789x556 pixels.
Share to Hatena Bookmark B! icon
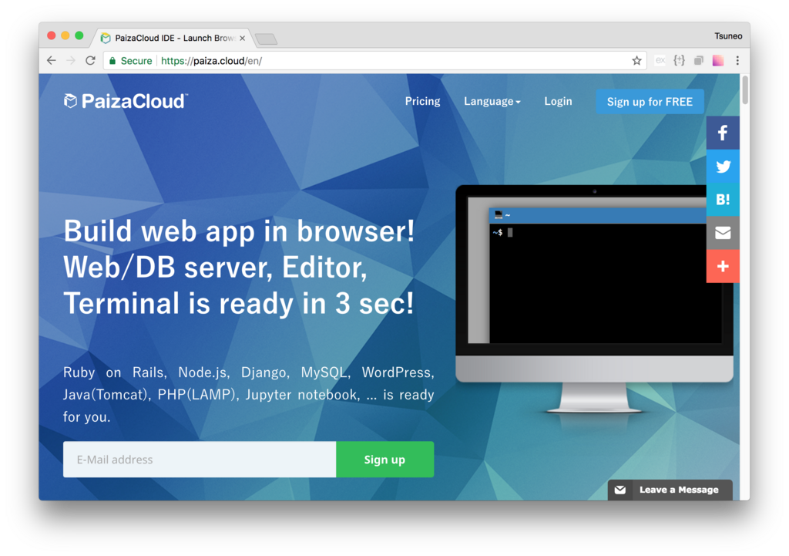click(723, 200)
